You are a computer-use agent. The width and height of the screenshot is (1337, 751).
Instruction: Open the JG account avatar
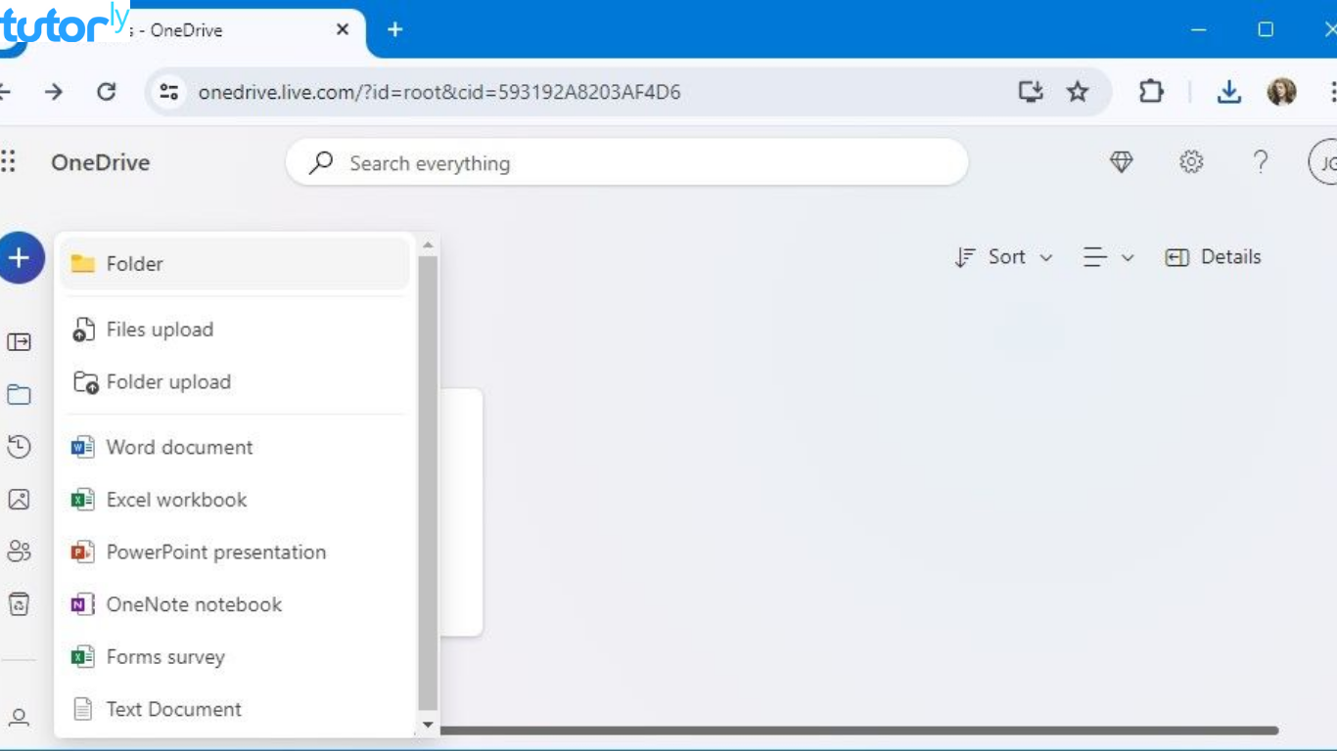point(1323,163)
